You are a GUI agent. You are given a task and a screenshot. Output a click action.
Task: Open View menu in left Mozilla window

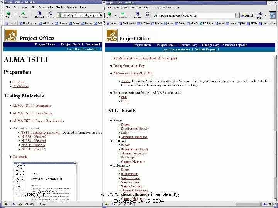point(25,7)
